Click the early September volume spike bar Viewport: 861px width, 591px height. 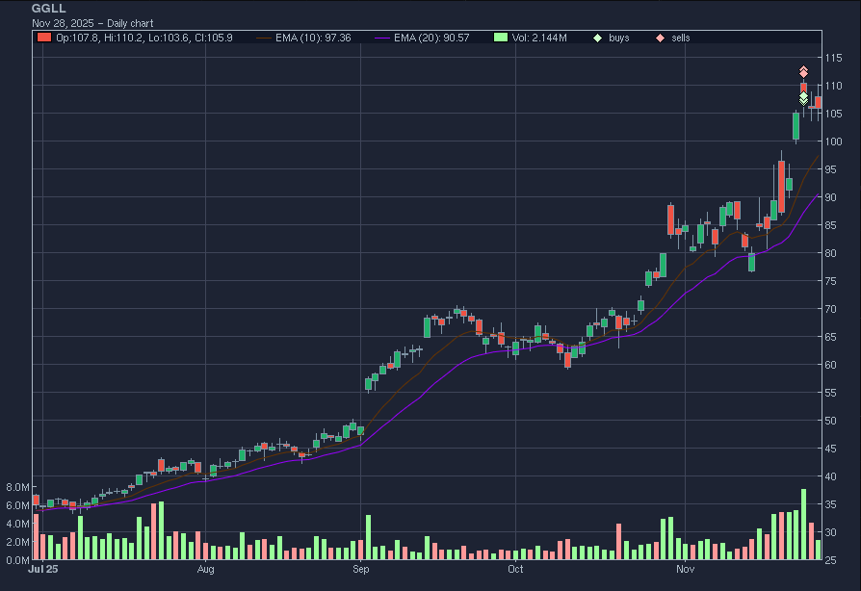(x=369, y=537)
